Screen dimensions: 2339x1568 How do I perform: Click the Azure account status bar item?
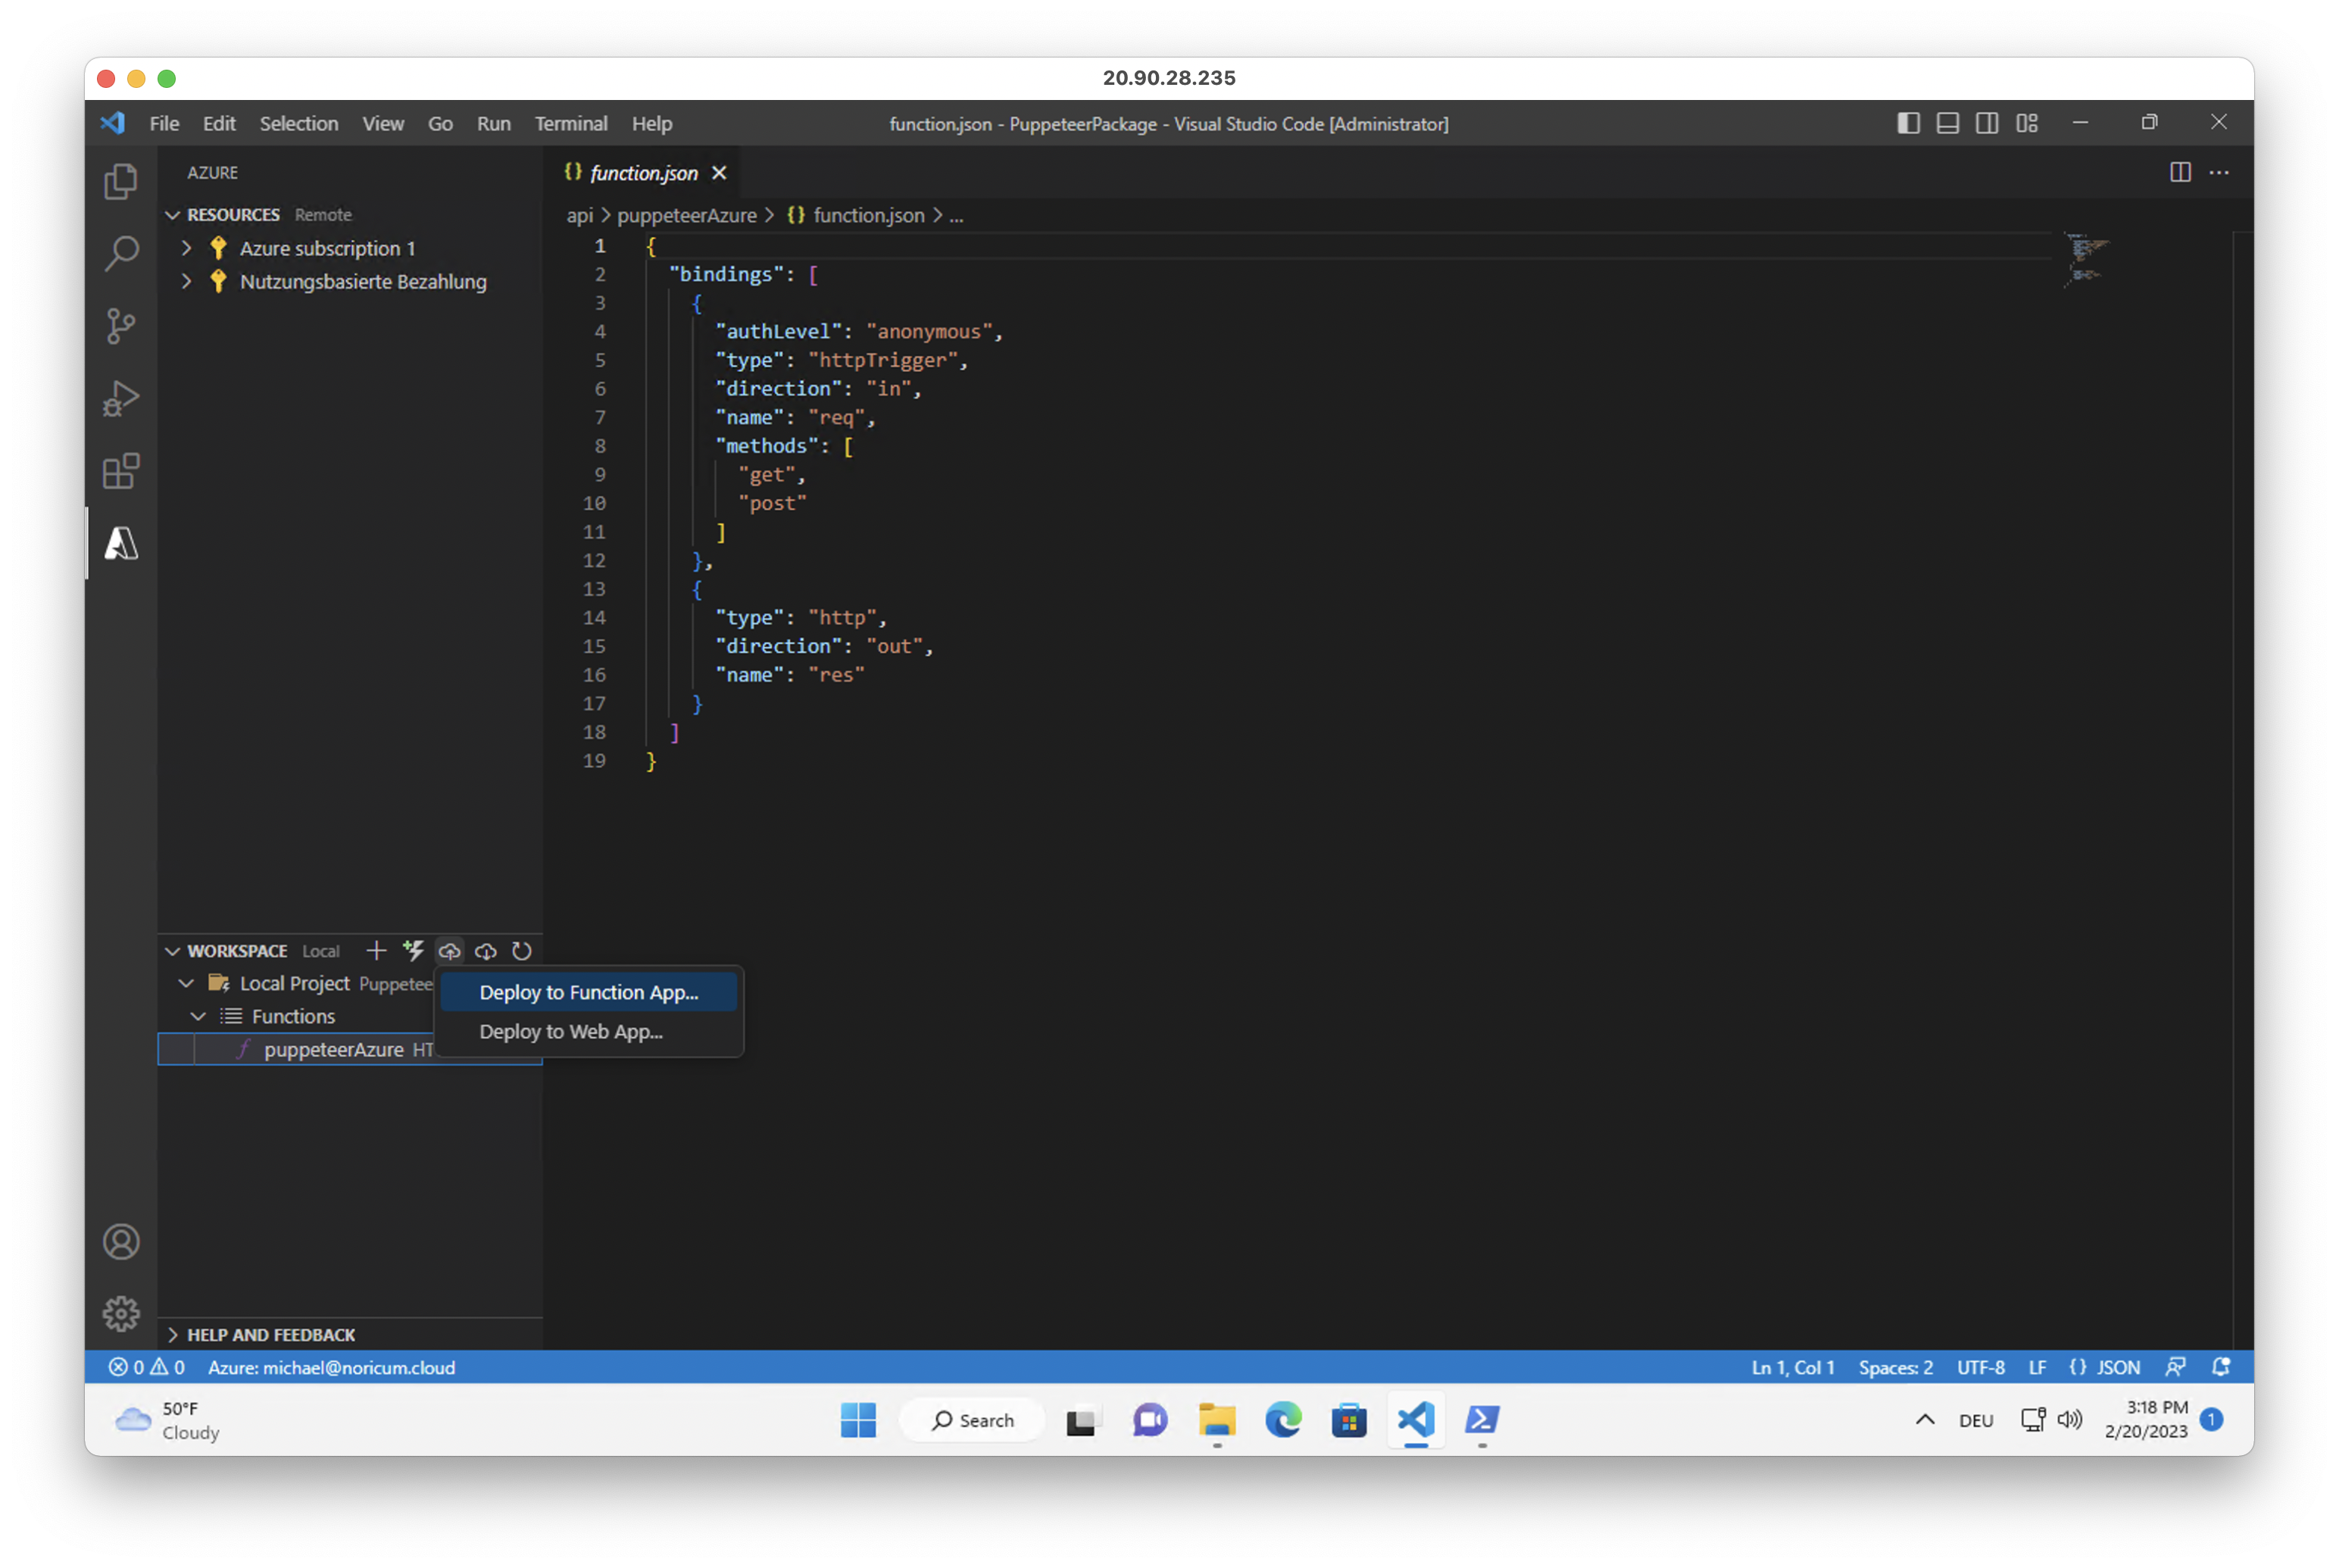click(x=331, y=1367)
